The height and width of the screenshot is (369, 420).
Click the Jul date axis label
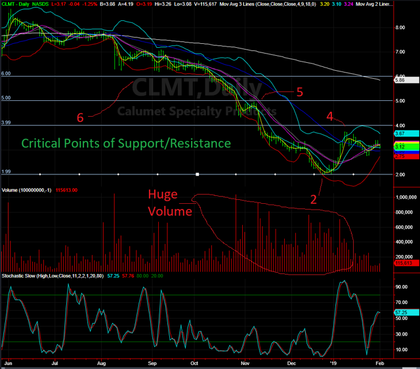click(54, 363)
